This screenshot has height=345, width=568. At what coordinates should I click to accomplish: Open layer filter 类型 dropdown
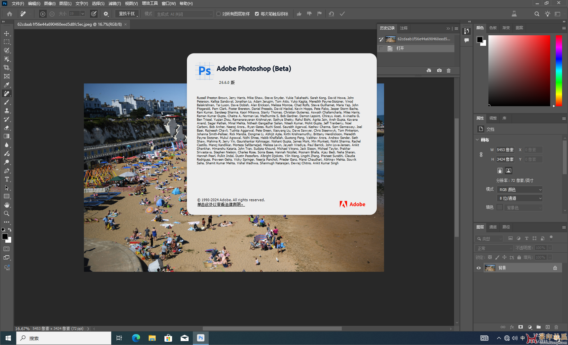coord(489,238)
